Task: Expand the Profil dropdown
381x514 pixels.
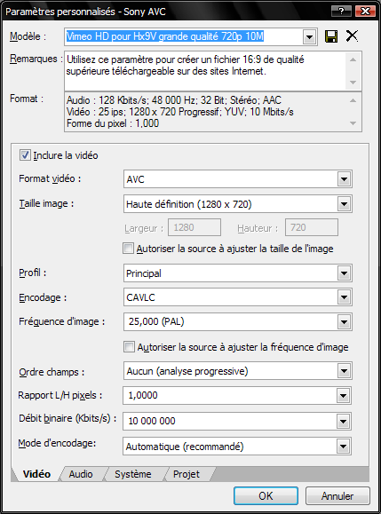Action: point(344,273)
